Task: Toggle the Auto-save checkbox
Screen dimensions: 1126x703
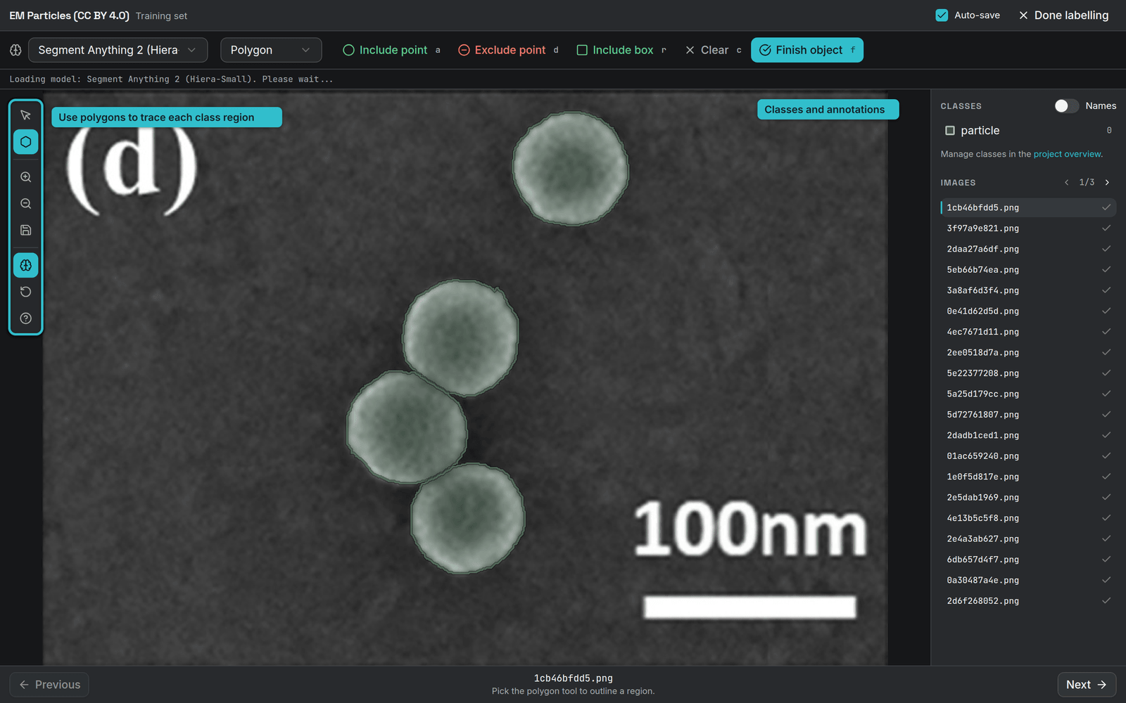Action: 942,15
